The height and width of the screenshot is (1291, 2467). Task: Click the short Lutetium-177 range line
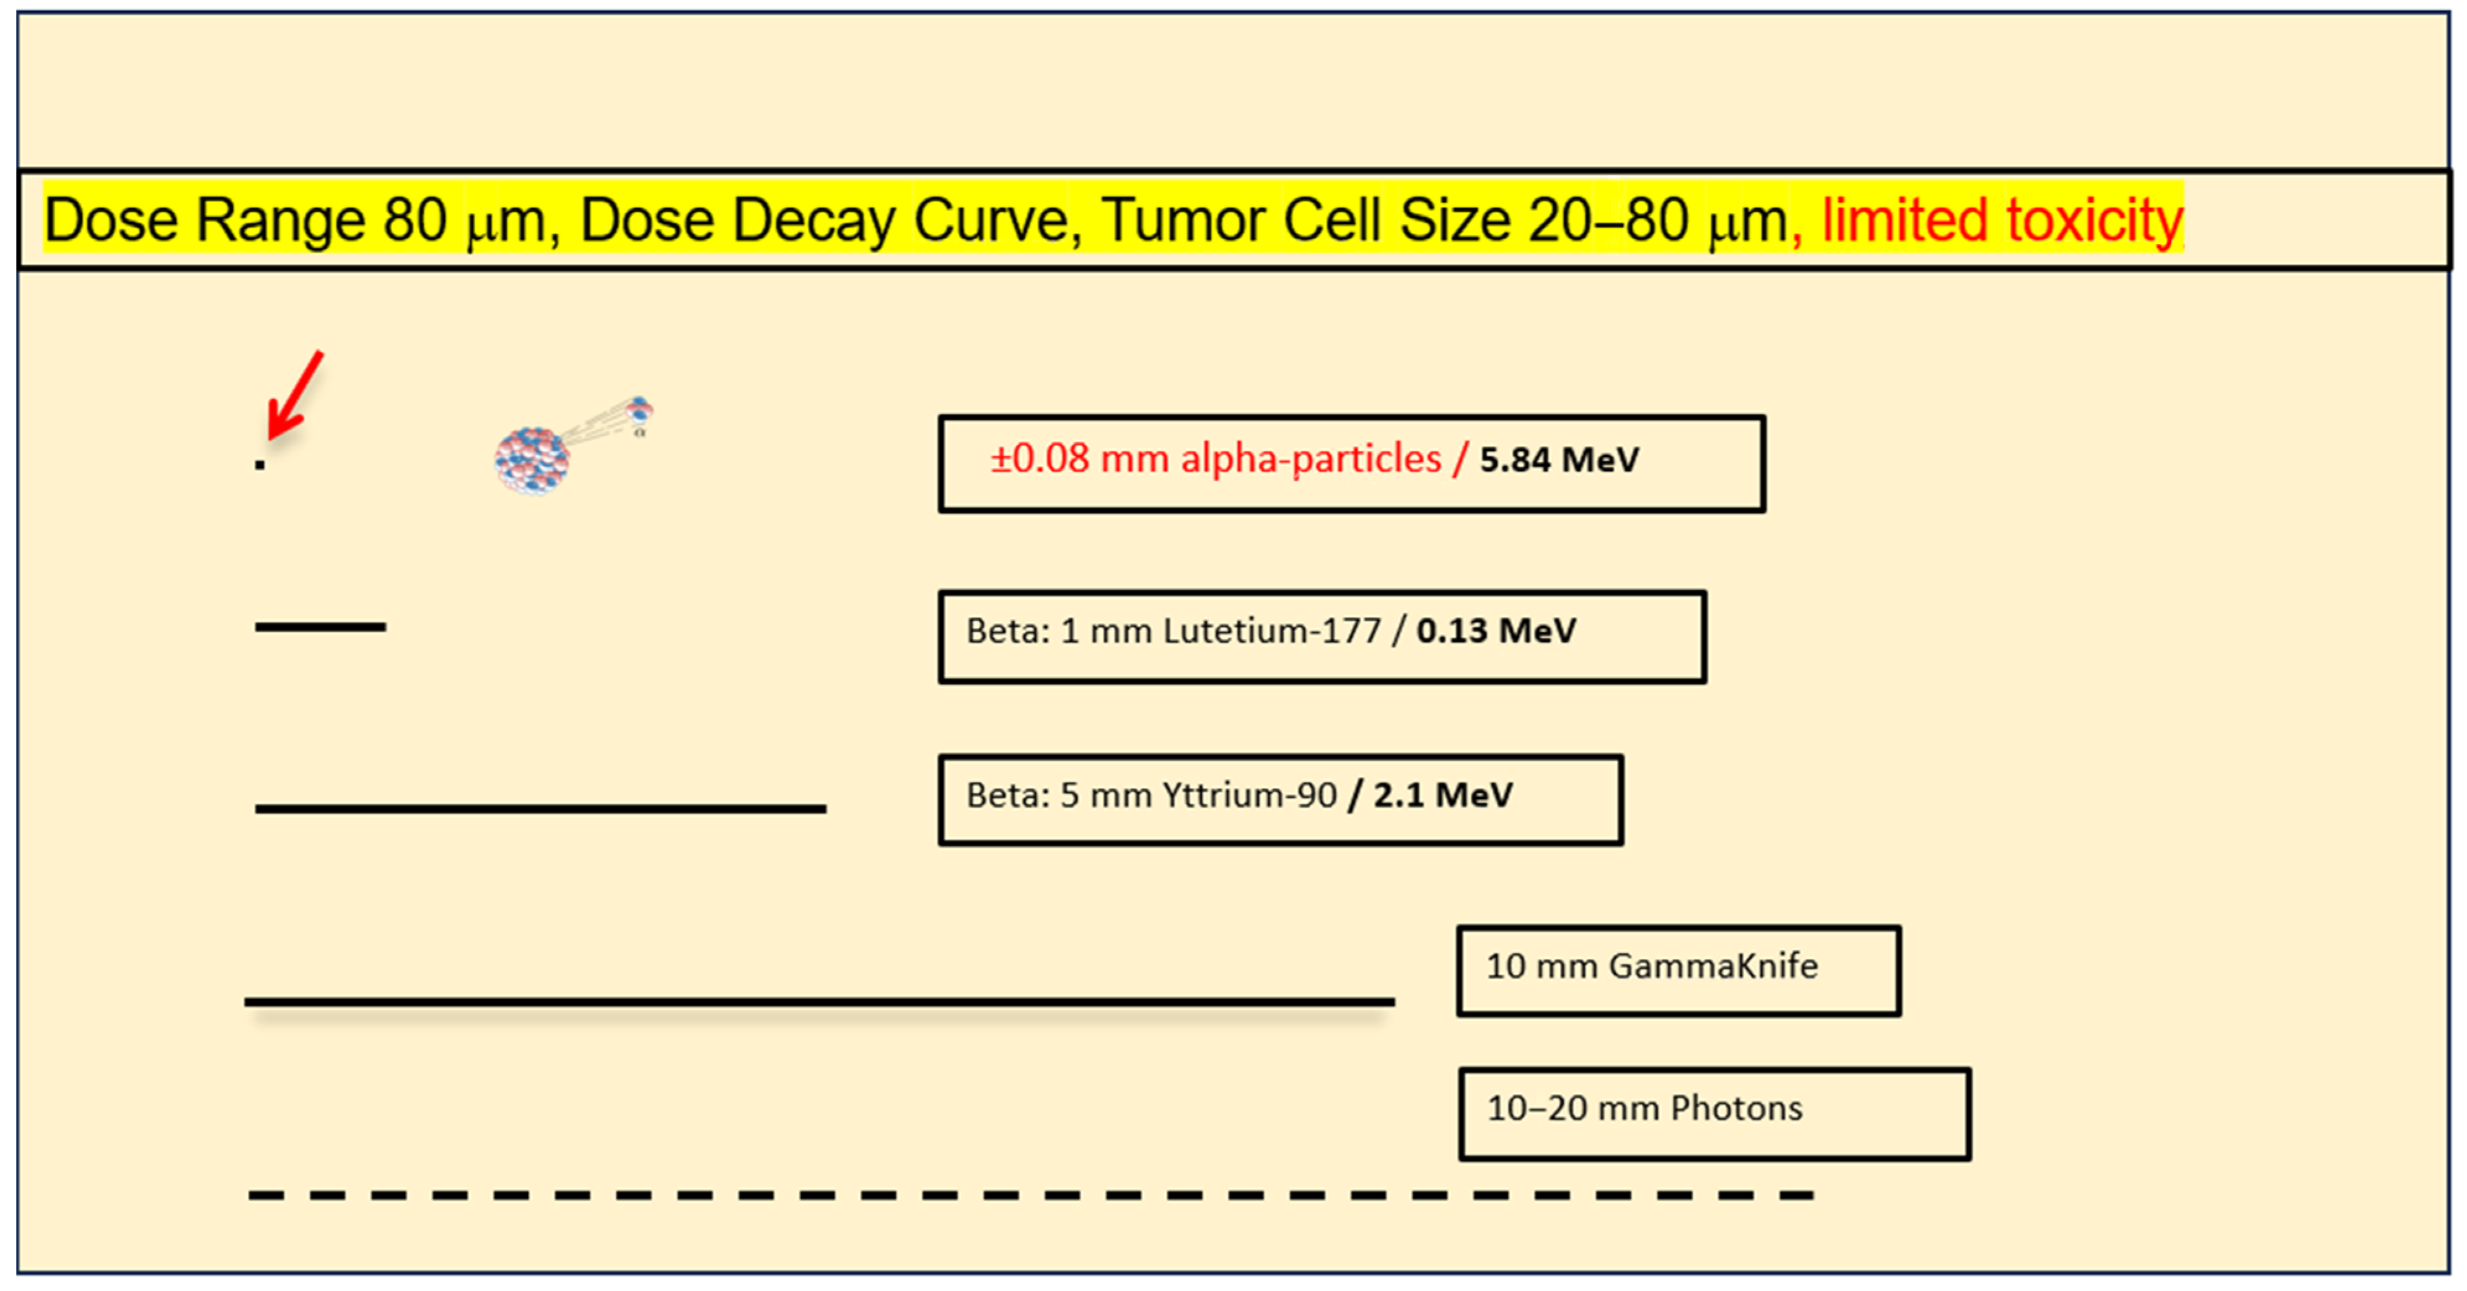(320, 626)
